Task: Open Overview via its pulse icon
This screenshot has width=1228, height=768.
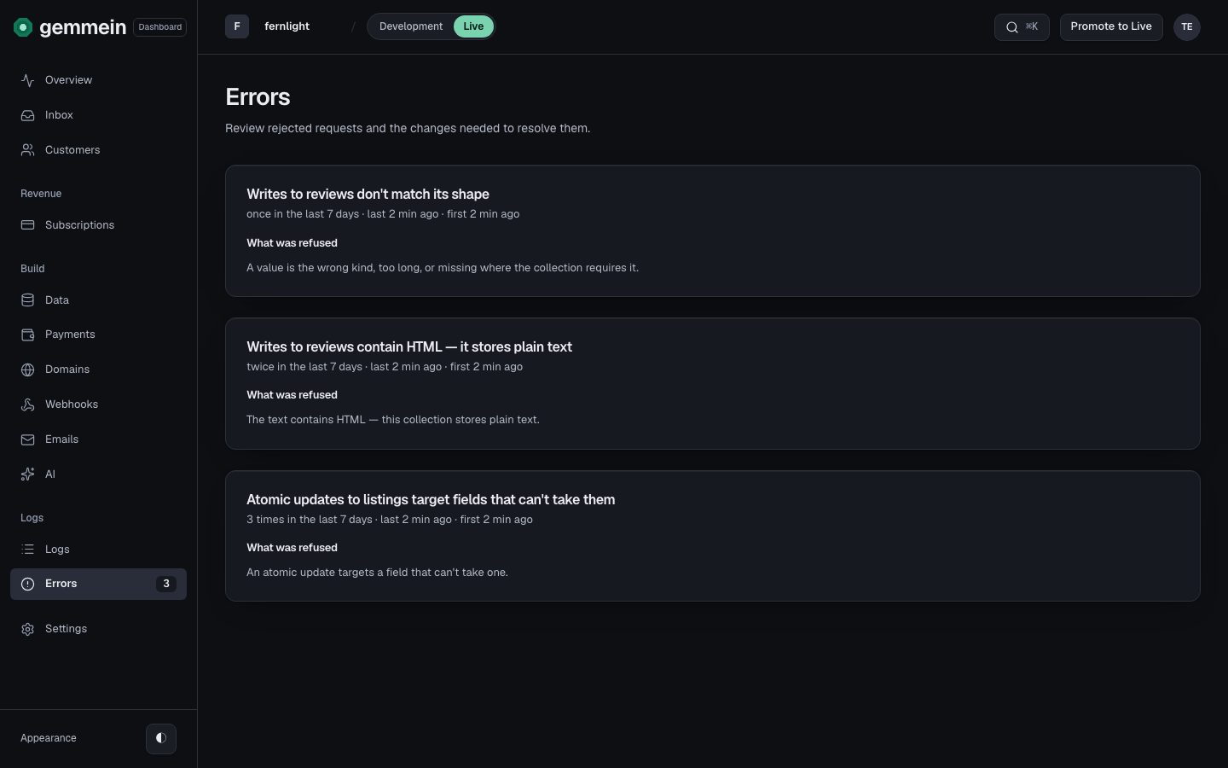Action: click(28, 80)
